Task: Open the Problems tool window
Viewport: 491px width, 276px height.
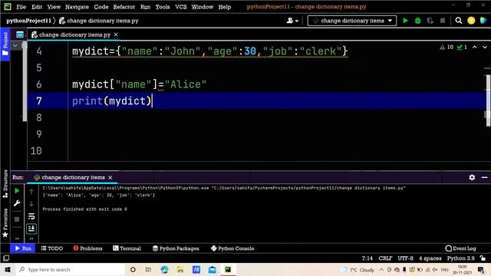Action: (88, 248)
